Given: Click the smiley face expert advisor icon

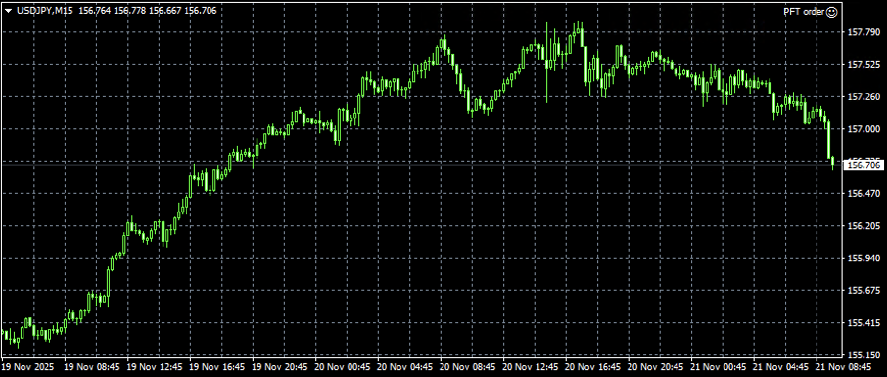Looking at the screenshot, I should (832, 12).
